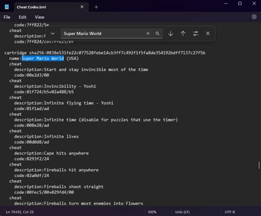Expand the replace chevron in find bar
The image size is (261, 216).
pos(53,34)
